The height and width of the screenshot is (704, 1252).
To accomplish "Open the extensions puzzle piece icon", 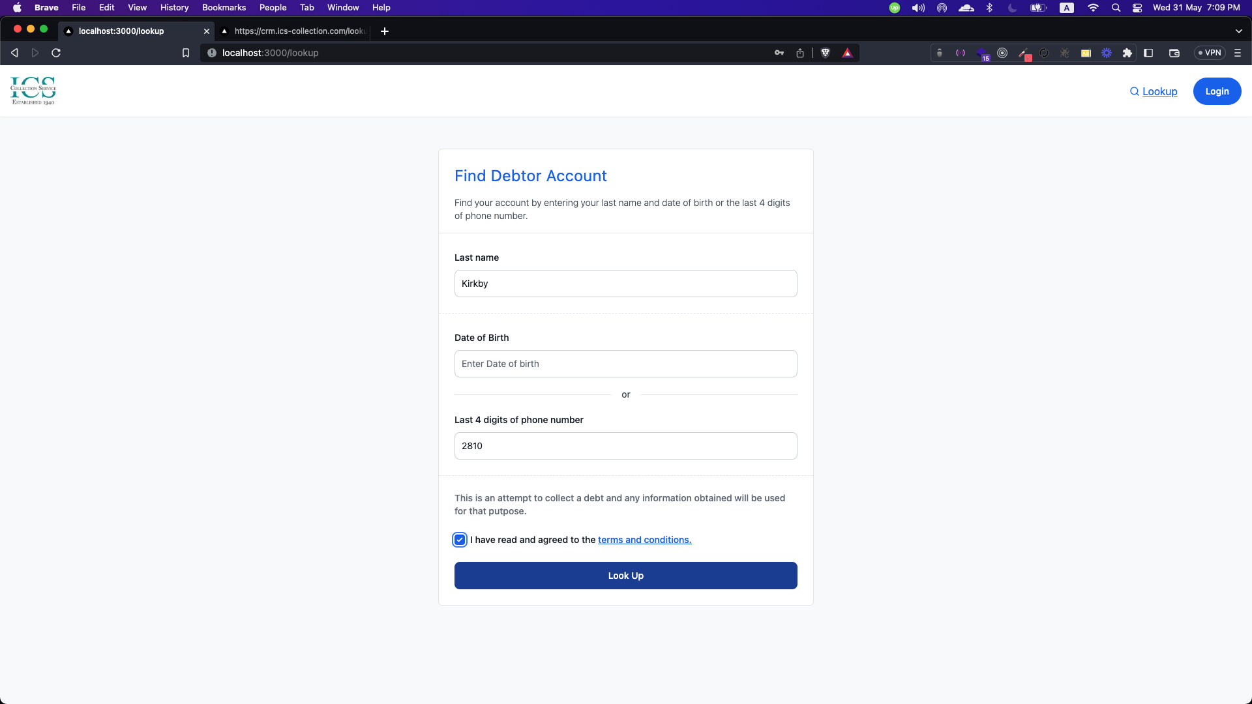I will click(x=1127, y=53).
